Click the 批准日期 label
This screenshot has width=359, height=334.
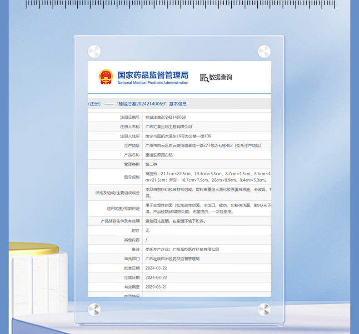pos(132,268)
